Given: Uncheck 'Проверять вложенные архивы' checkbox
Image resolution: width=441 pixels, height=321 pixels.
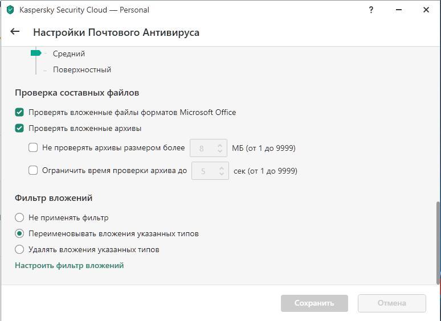Looking at the screenshot, I should point(19,128).
